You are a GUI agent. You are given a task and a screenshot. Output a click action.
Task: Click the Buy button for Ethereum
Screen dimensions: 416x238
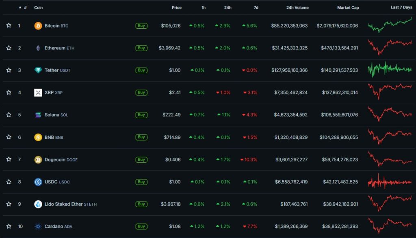pyautogui.click(x=141, y=48)
